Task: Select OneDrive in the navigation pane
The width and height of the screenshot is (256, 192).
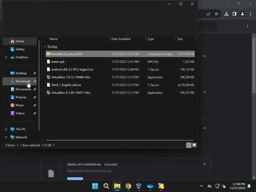Action: pyautogui.click(x=20, y=57)
